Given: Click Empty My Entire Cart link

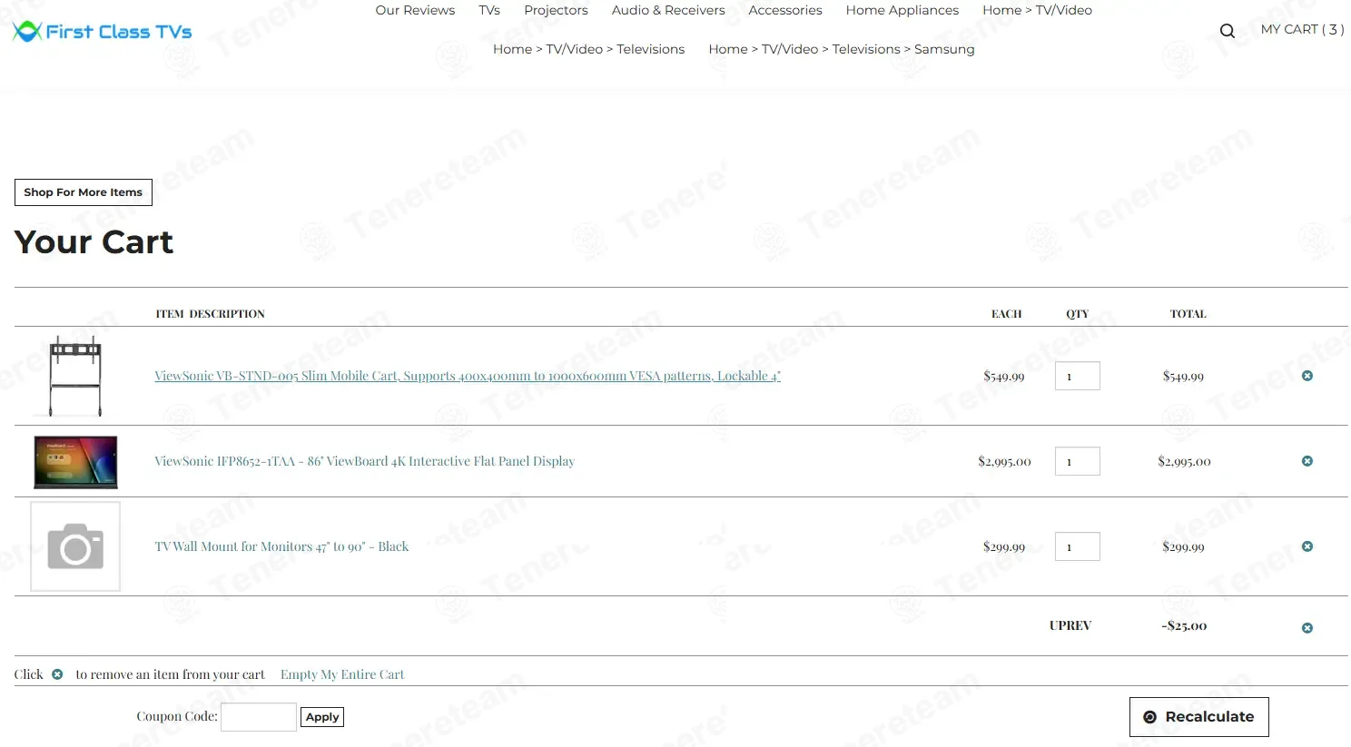Looking at the screenshot, I should (342, 674).
